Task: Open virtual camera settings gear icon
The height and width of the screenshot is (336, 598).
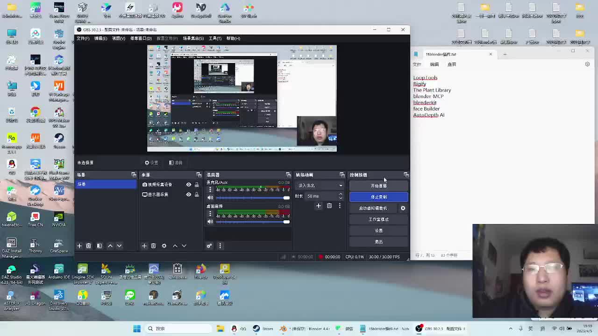Action: [403, 208]
